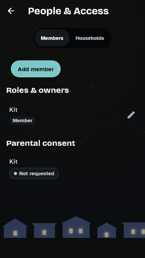This screenshot has width=145, height=258.
Task: Select Kit in the Roles & owners section
Action: (x=13, y=110)
